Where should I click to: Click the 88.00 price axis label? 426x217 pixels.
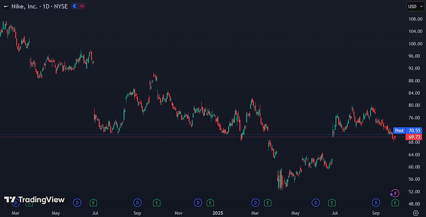pyautogui.click(x=415, y=81)
